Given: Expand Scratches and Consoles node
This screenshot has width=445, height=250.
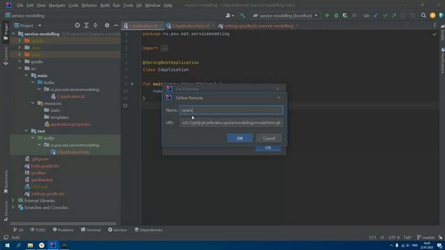Looking at the screenshot, I should pyautogui.click(x=13, y=208).
